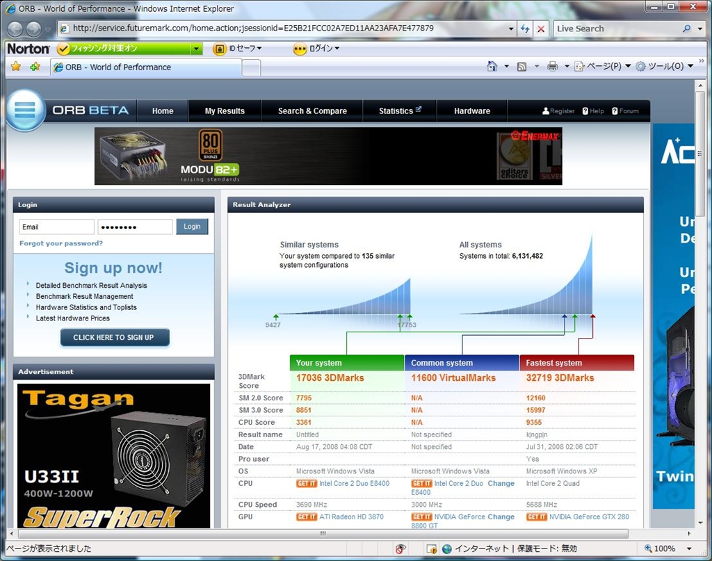Click the horizontal scrollbar thumb
Viewport: 712px width, 561px height.
click(x=323, y=533)
